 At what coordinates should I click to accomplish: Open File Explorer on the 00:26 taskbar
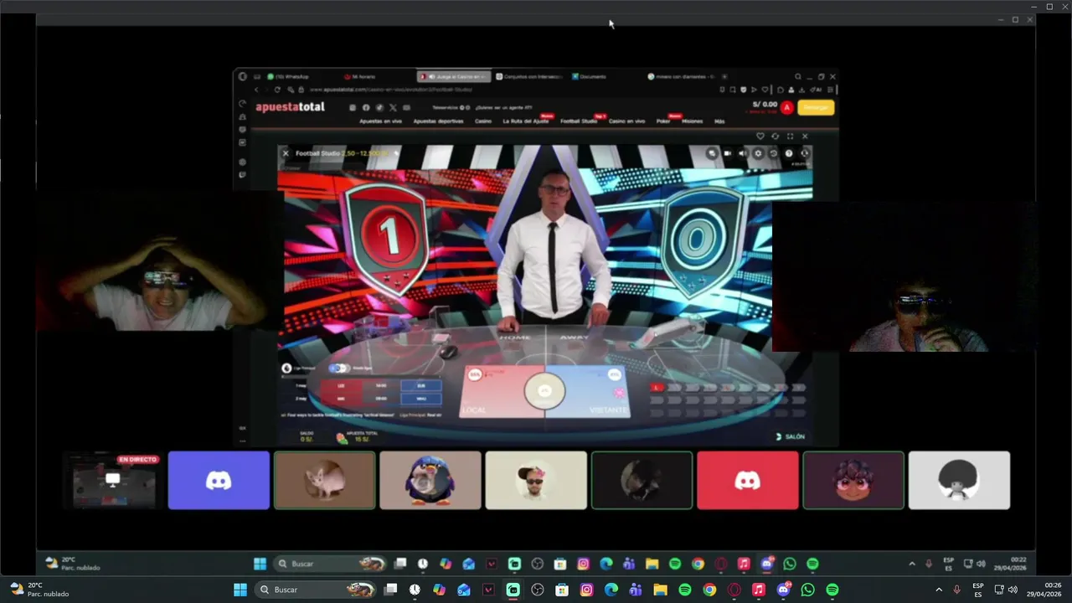coord(660,590)
